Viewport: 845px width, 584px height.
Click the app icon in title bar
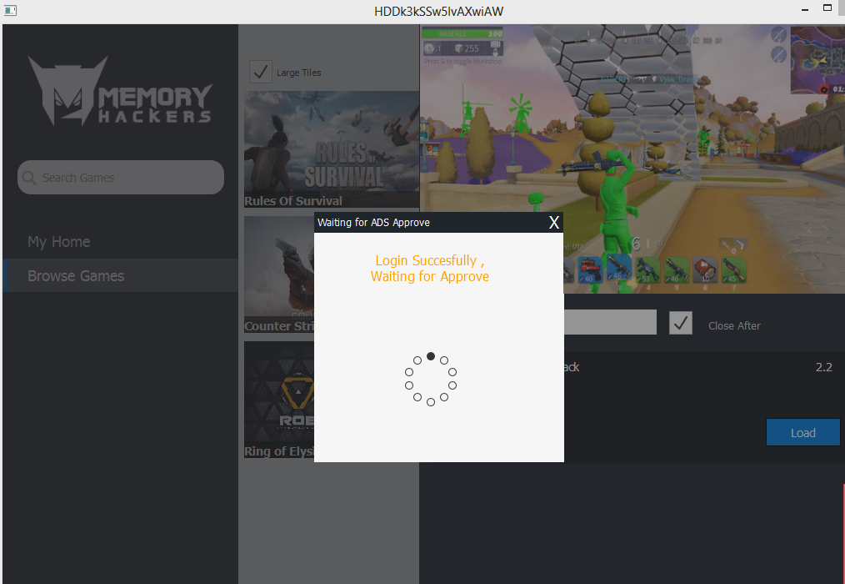(10, 10)
